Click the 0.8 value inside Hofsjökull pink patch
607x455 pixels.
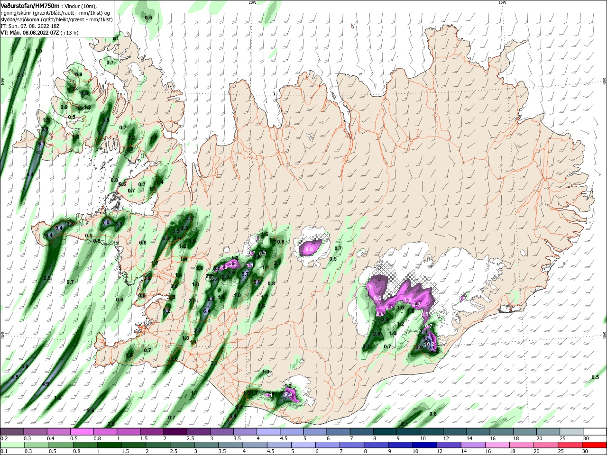coord(310,249)
